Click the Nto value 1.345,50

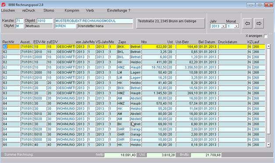(154, 93)
